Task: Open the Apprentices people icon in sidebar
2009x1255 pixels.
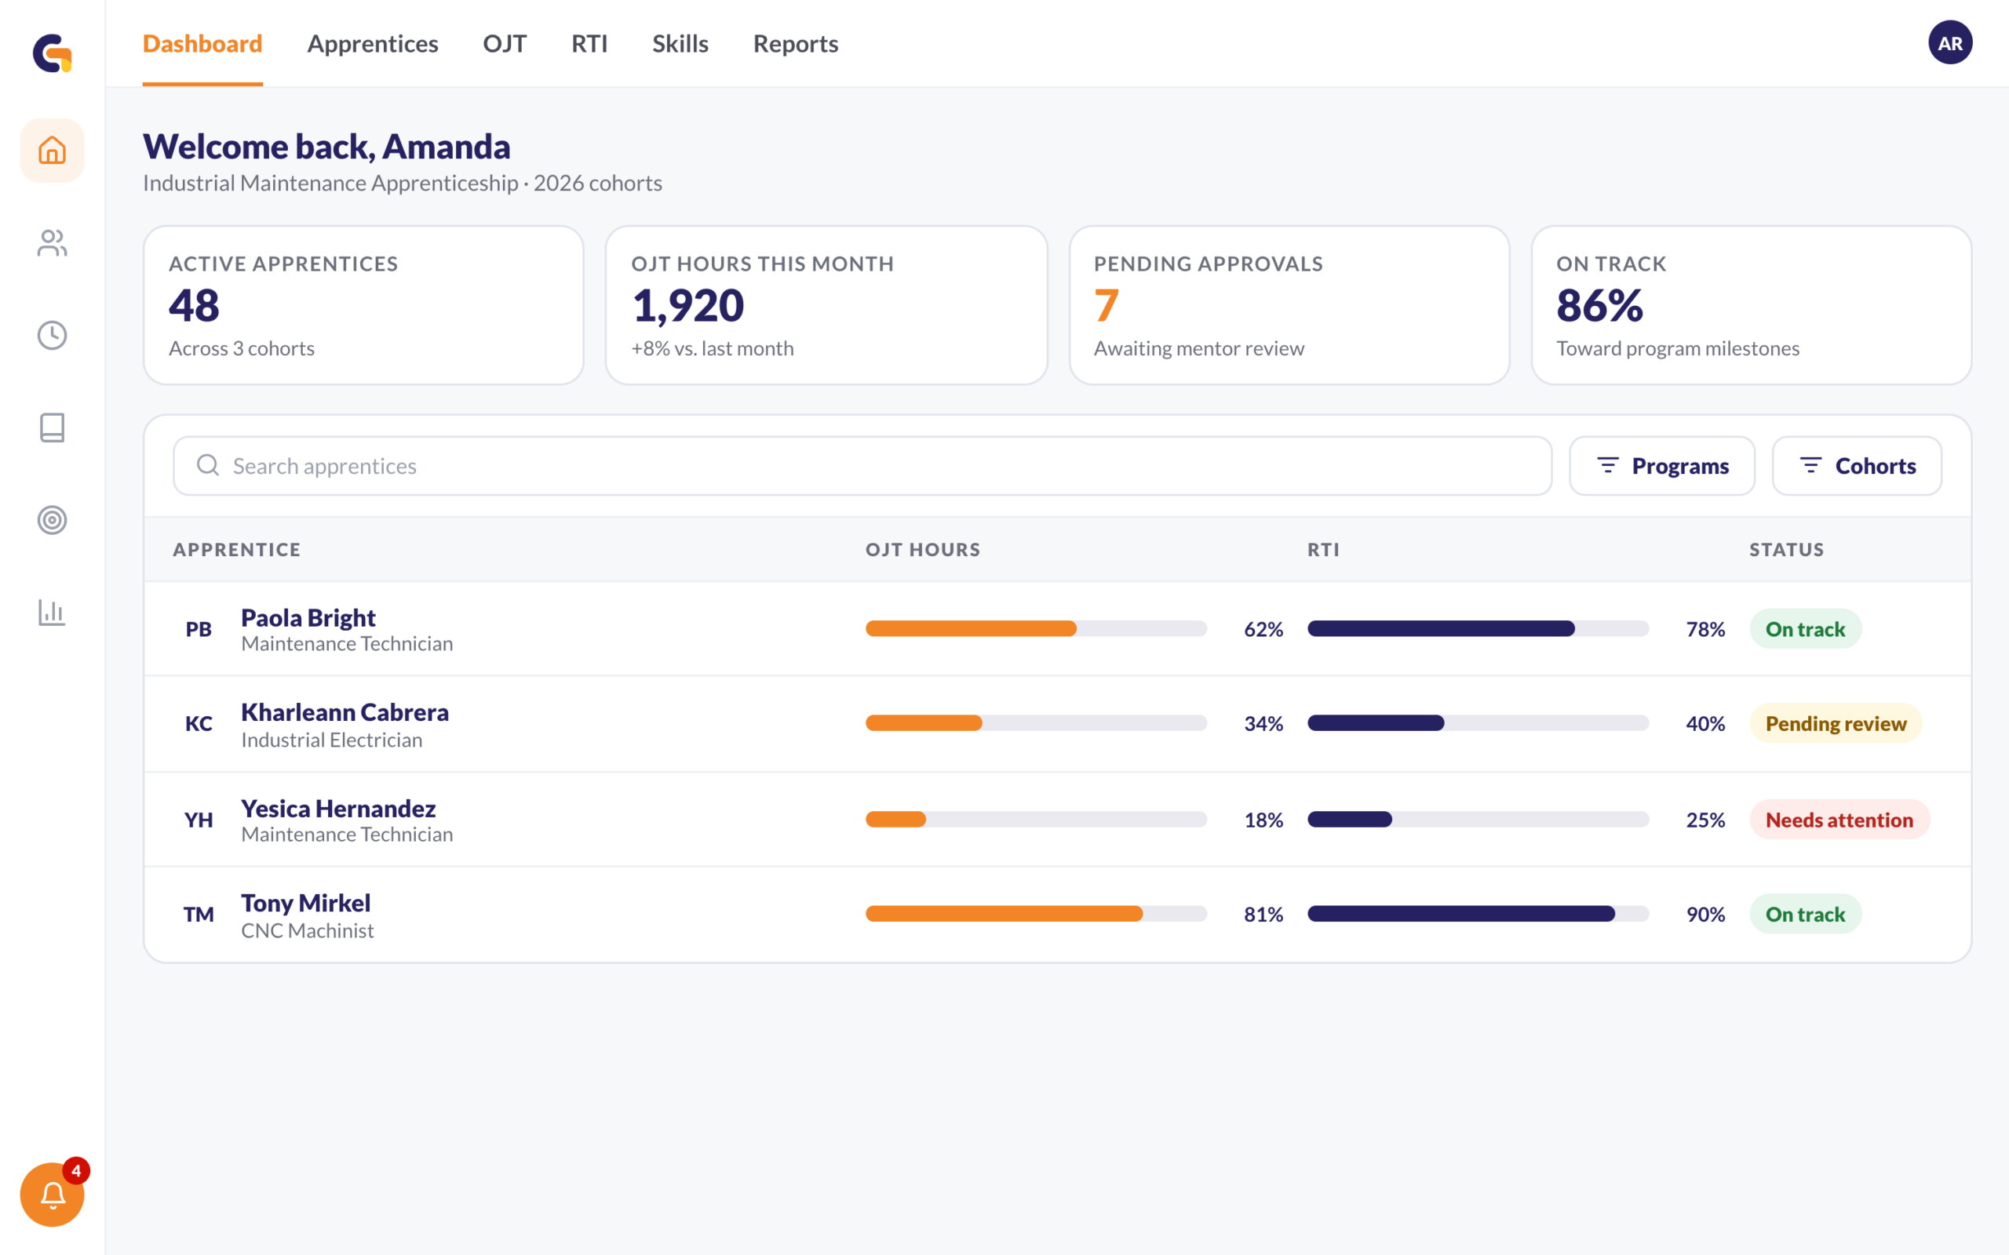Action: click(x=53, y=242)
